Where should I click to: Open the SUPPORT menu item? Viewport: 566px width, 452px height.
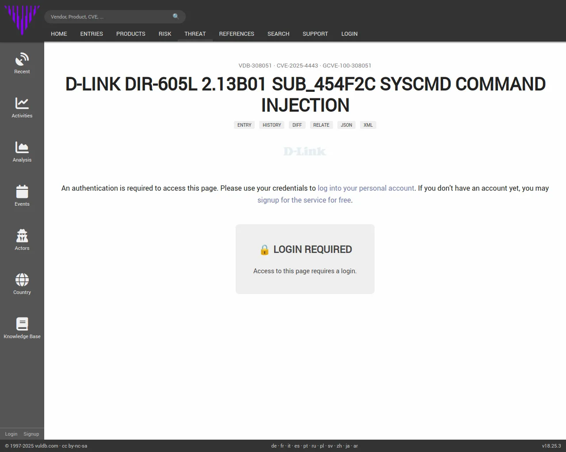point(315,34)
